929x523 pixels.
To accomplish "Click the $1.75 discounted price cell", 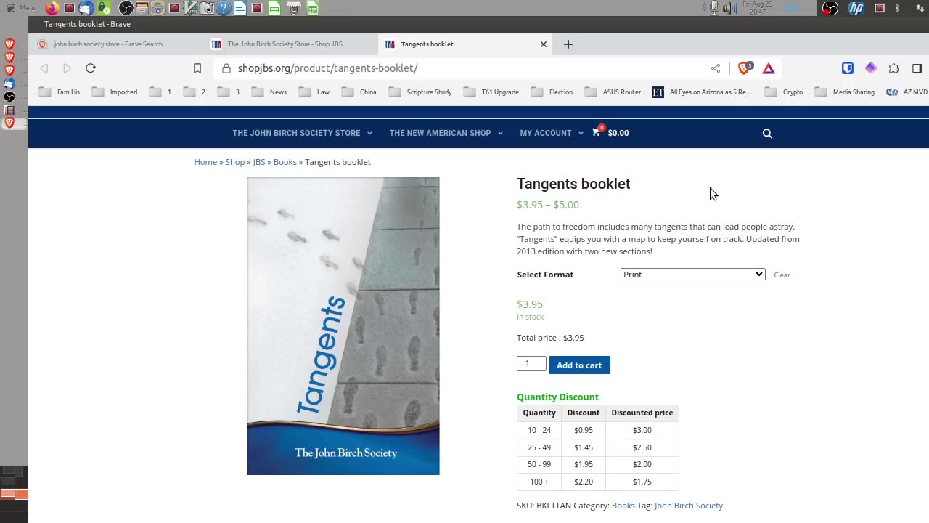I will 642,482.
